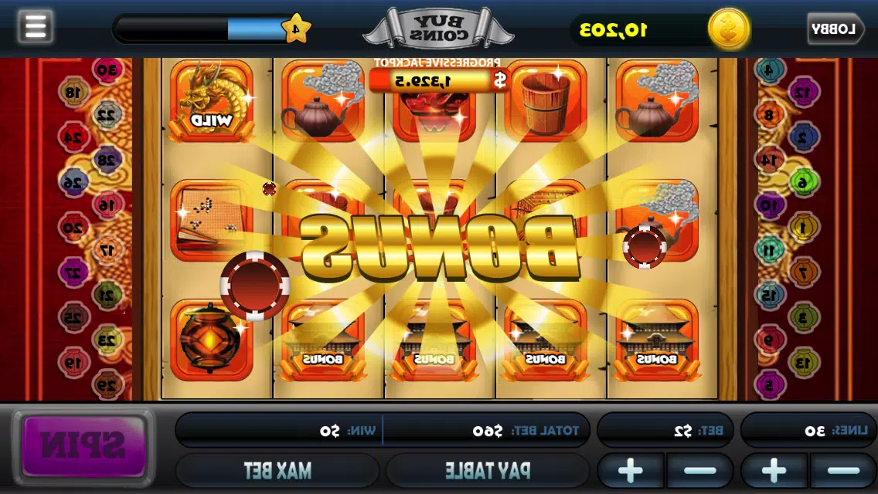This screenshot has height=494, width=878.
Task: Click the wooden bucket reel symbol
Action: pos(546,100)
